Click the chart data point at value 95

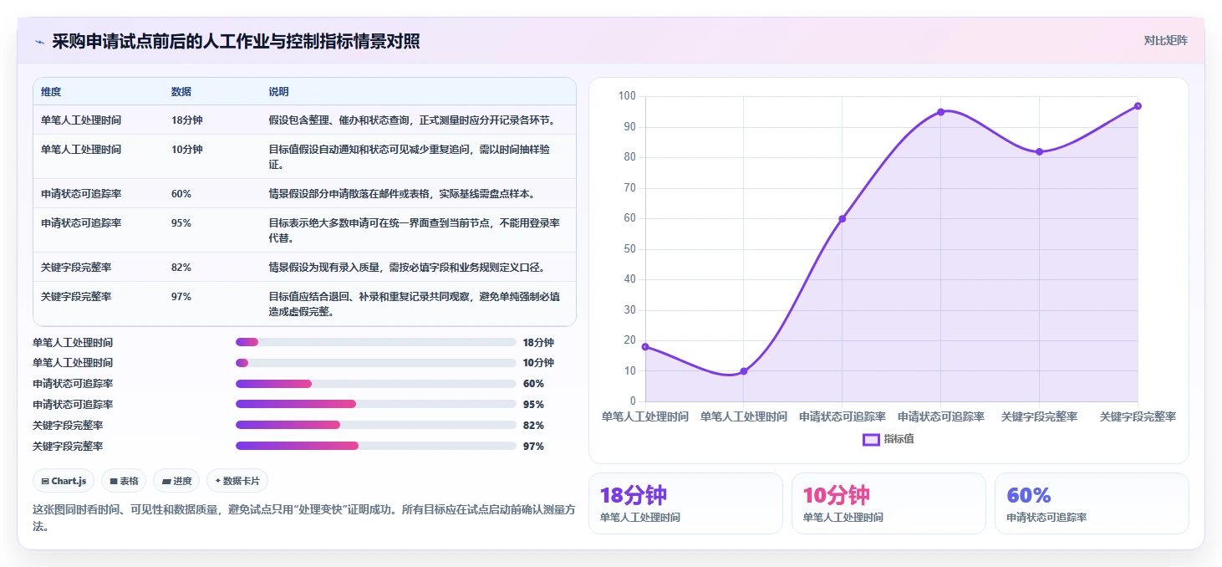click(941, 112)
